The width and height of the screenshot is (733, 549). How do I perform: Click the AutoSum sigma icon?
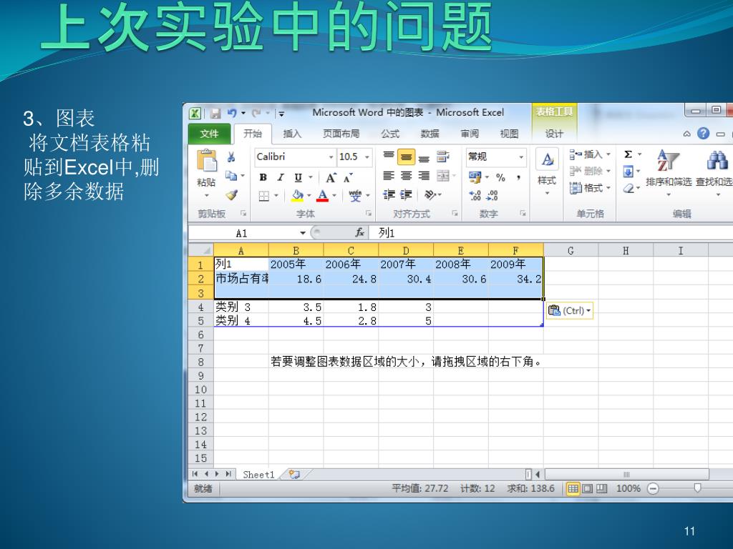628,154
